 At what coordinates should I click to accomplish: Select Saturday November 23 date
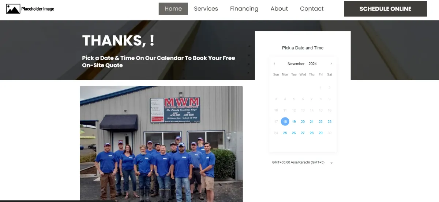click(x=330, y=122)
